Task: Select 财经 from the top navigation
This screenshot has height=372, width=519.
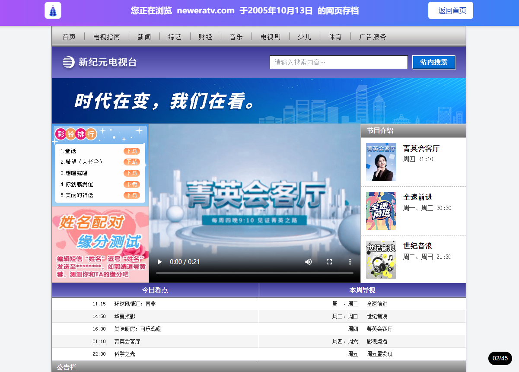Action: click(x=205, y=37)
